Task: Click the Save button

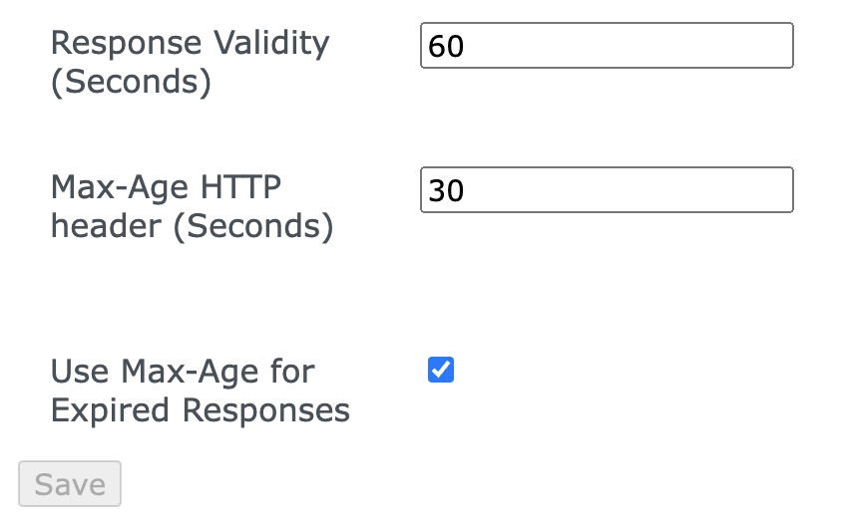Action: 70,484
